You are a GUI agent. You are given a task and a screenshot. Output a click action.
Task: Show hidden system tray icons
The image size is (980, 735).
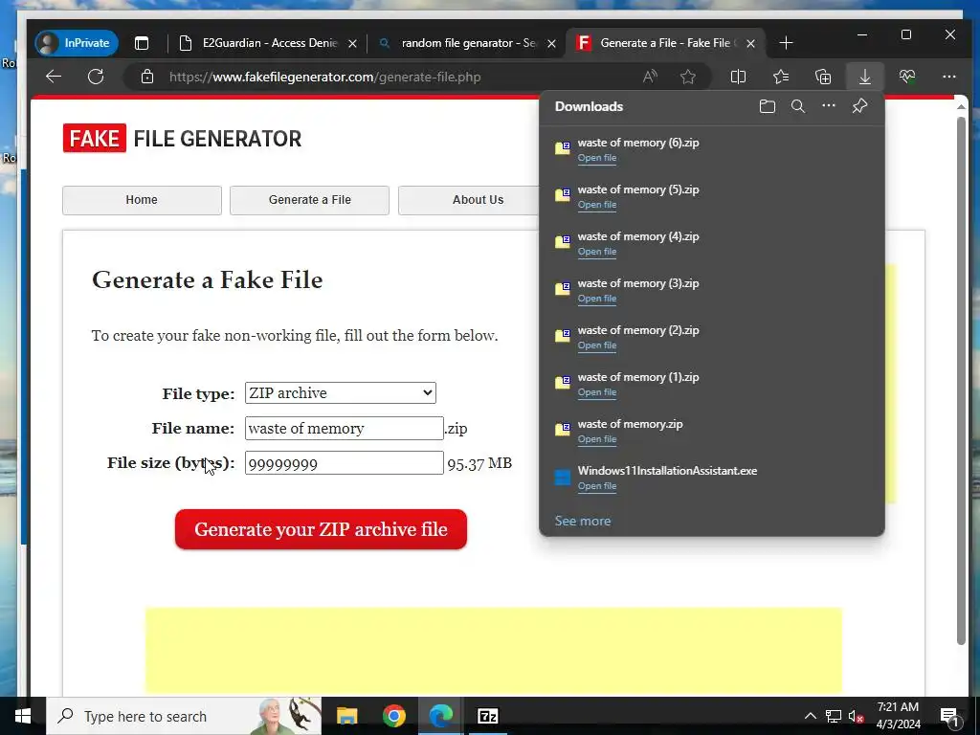pos(810,716)
